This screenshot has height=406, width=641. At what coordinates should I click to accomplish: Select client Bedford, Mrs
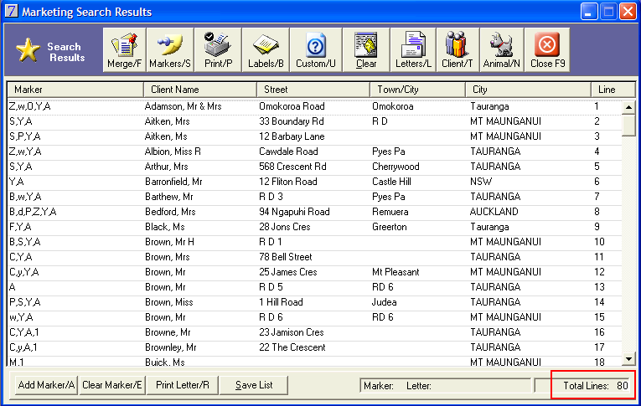click(170, 213)
